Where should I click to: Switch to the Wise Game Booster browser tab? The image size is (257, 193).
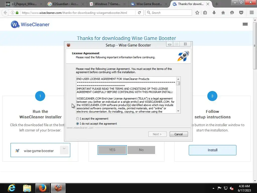click(149, 4)
